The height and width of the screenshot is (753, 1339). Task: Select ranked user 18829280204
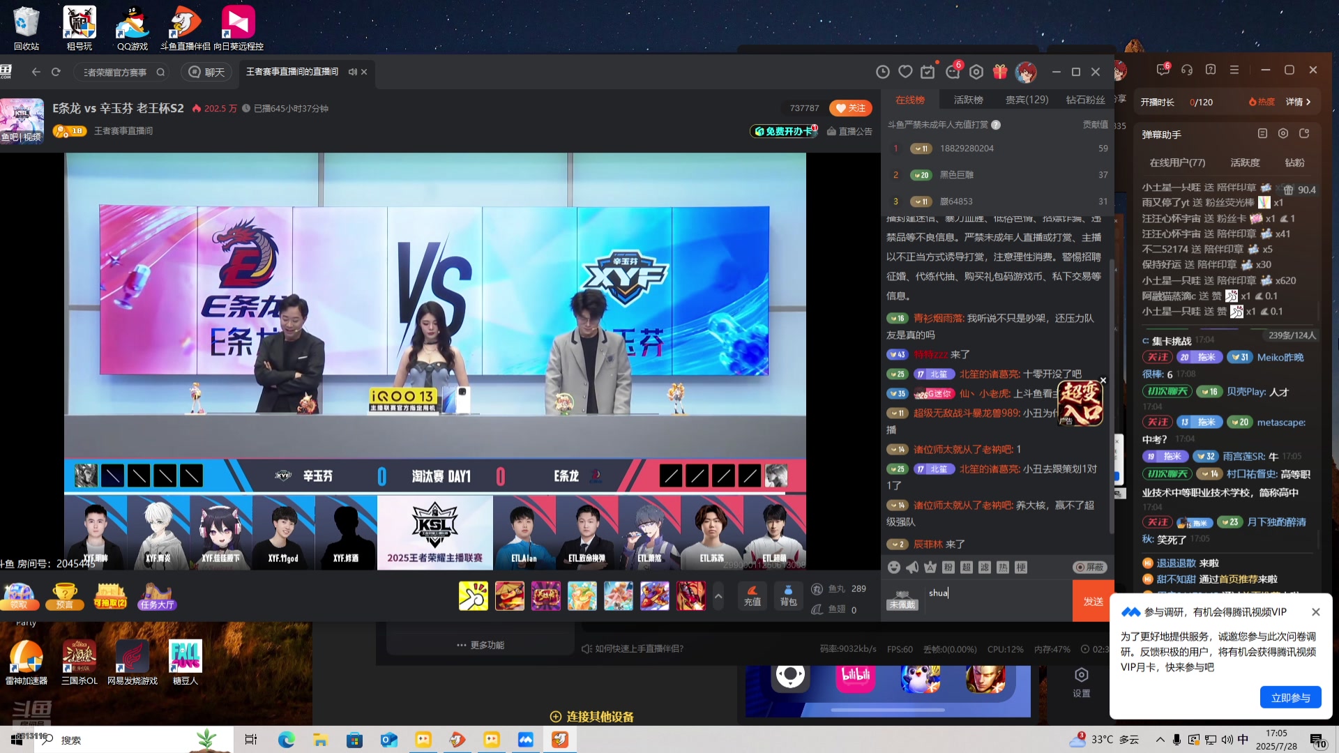tap(967, 149)
